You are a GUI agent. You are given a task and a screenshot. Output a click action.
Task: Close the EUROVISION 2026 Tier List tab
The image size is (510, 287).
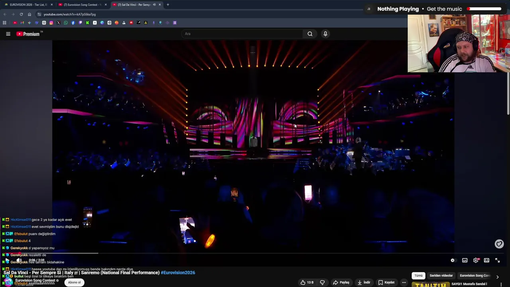[51, 5]
